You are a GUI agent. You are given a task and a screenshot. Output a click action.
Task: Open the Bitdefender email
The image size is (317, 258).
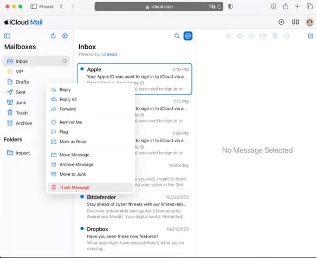point(134,207)
